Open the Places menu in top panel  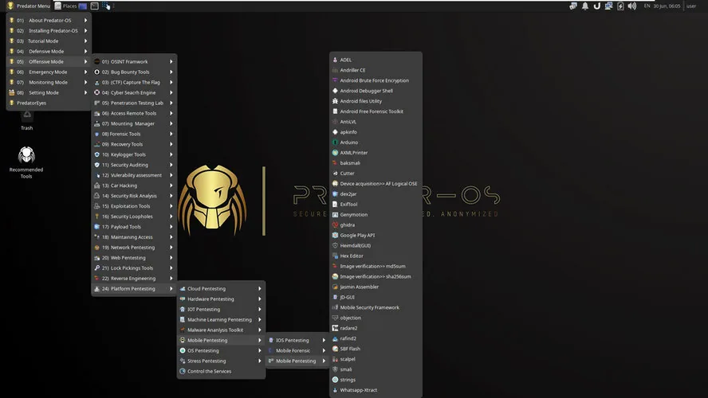click(65, 6)
